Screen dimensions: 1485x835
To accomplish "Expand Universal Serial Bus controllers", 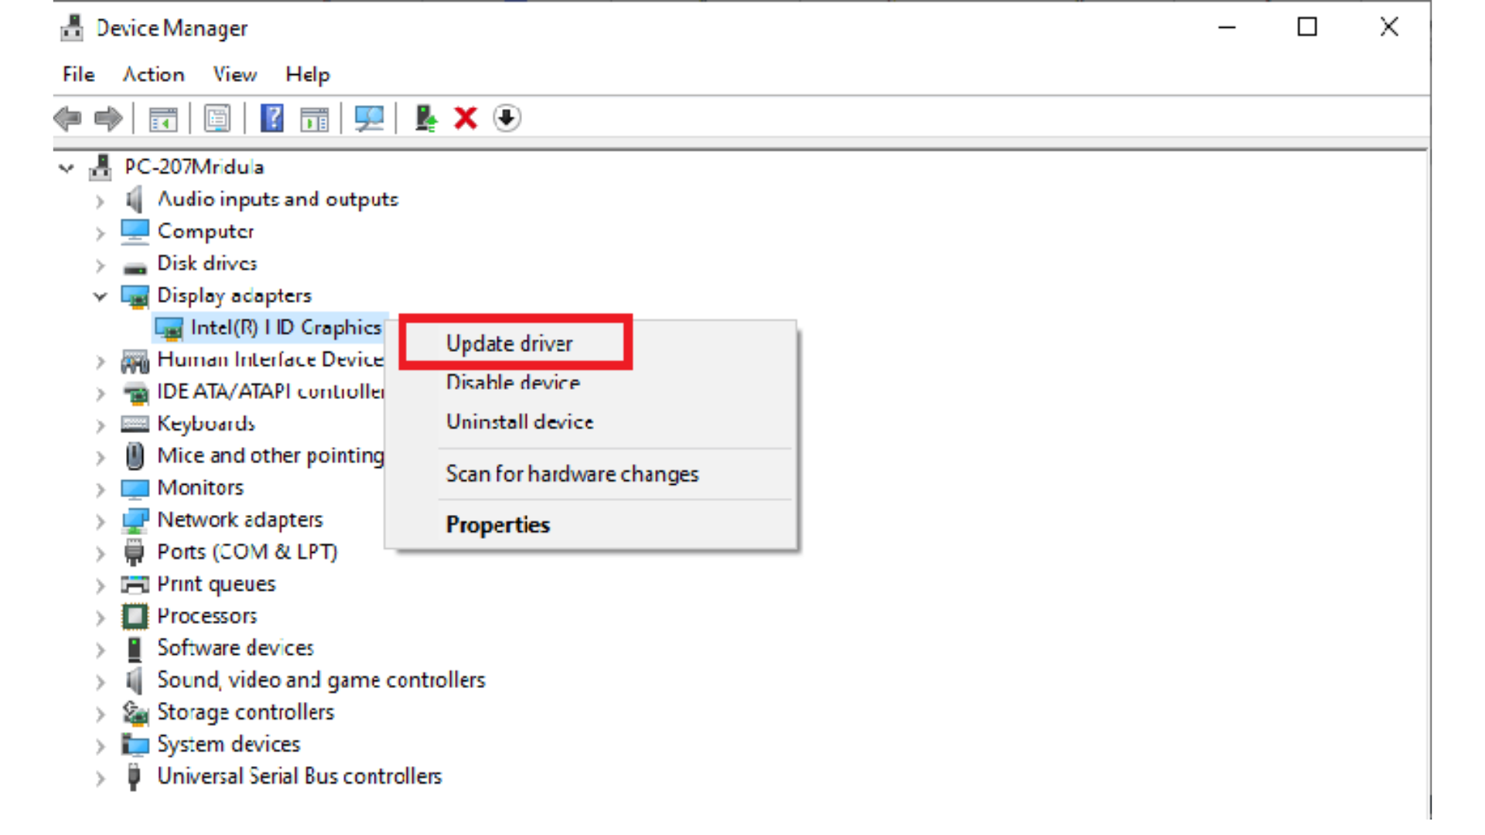I will (100, 778).
